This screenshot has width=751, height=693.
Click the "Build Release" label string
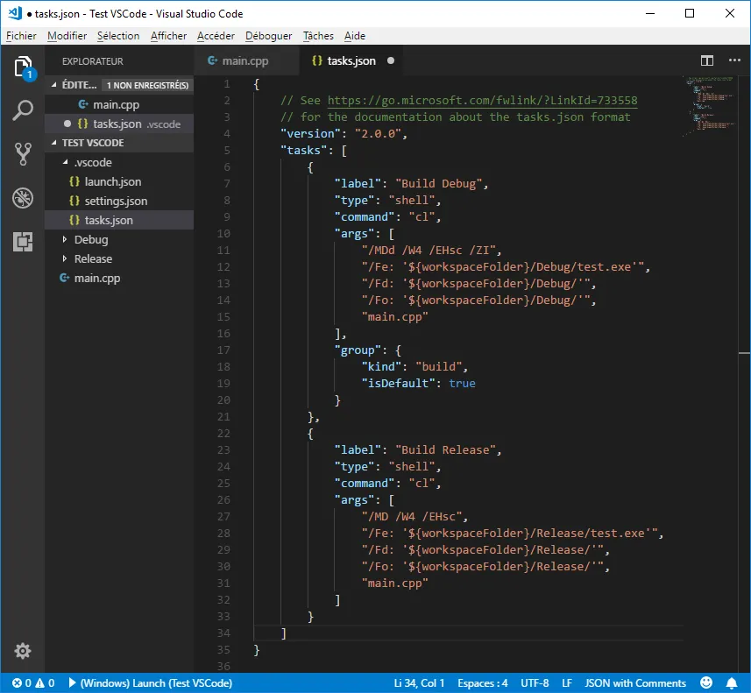[445, 450]
